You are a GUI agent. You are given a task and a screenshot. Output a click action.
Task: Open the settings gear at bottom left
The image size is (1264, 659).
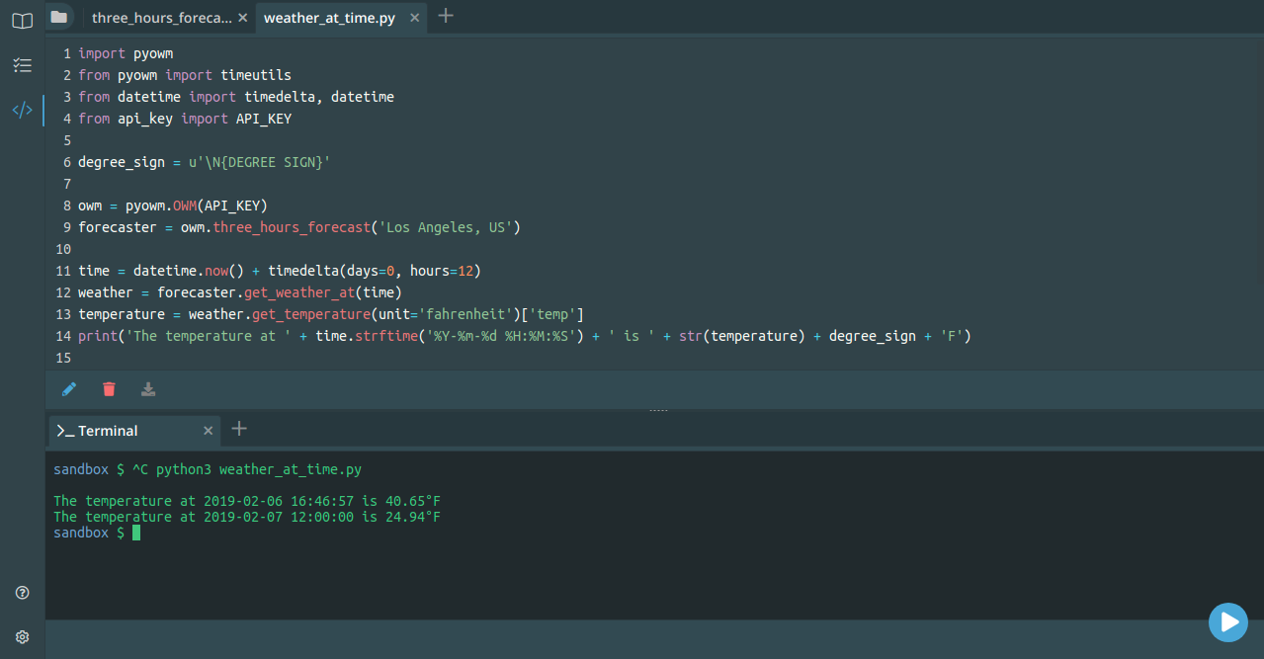pos(22,636)
